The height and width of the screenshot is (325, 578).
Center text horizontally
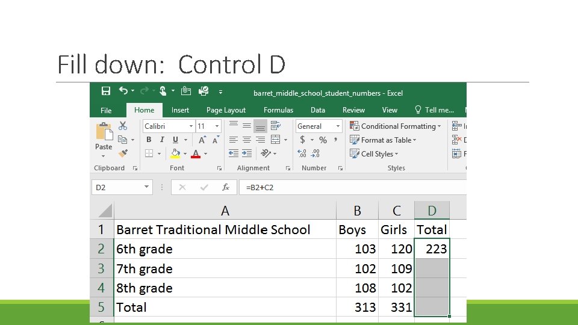pyautogui.click(x=247, y=140)
